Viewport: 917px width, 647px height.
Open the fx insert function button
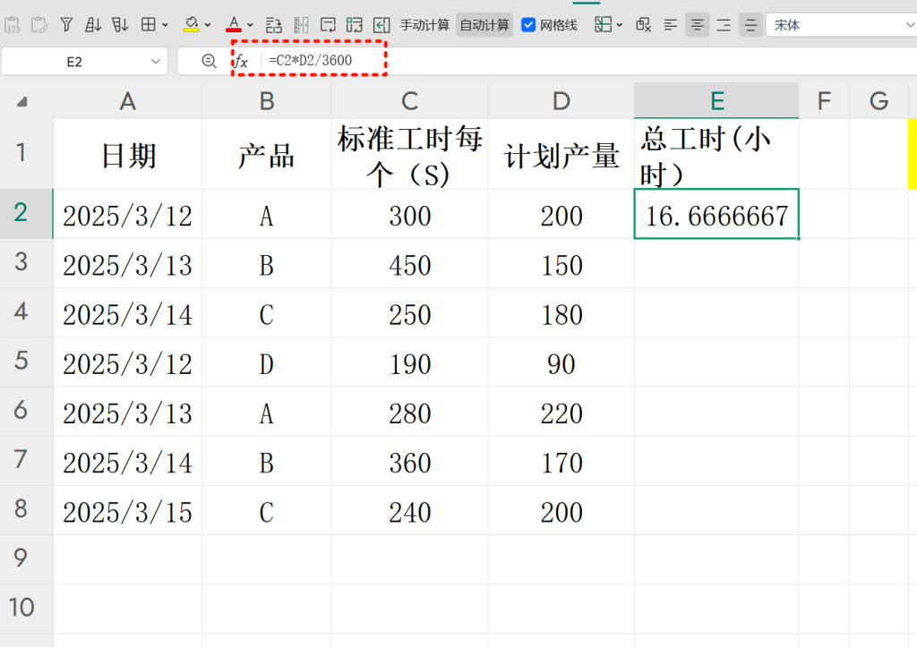click(x=241, y=61)
